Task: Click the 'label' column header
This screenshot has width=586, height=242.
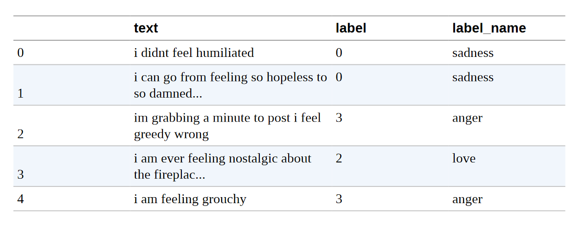Action: [x=351, y=28]
